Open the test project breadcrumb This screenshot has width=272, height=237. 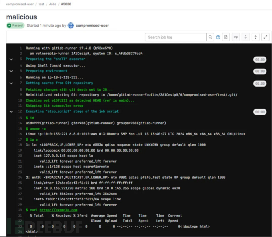41,4
